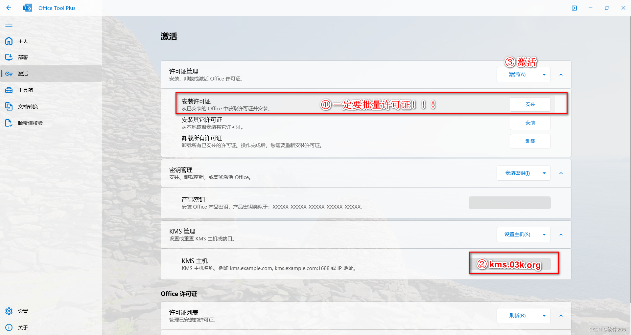
Task: Click the hash verification (哈希值校验) icon
Action: tap(9, 123)
